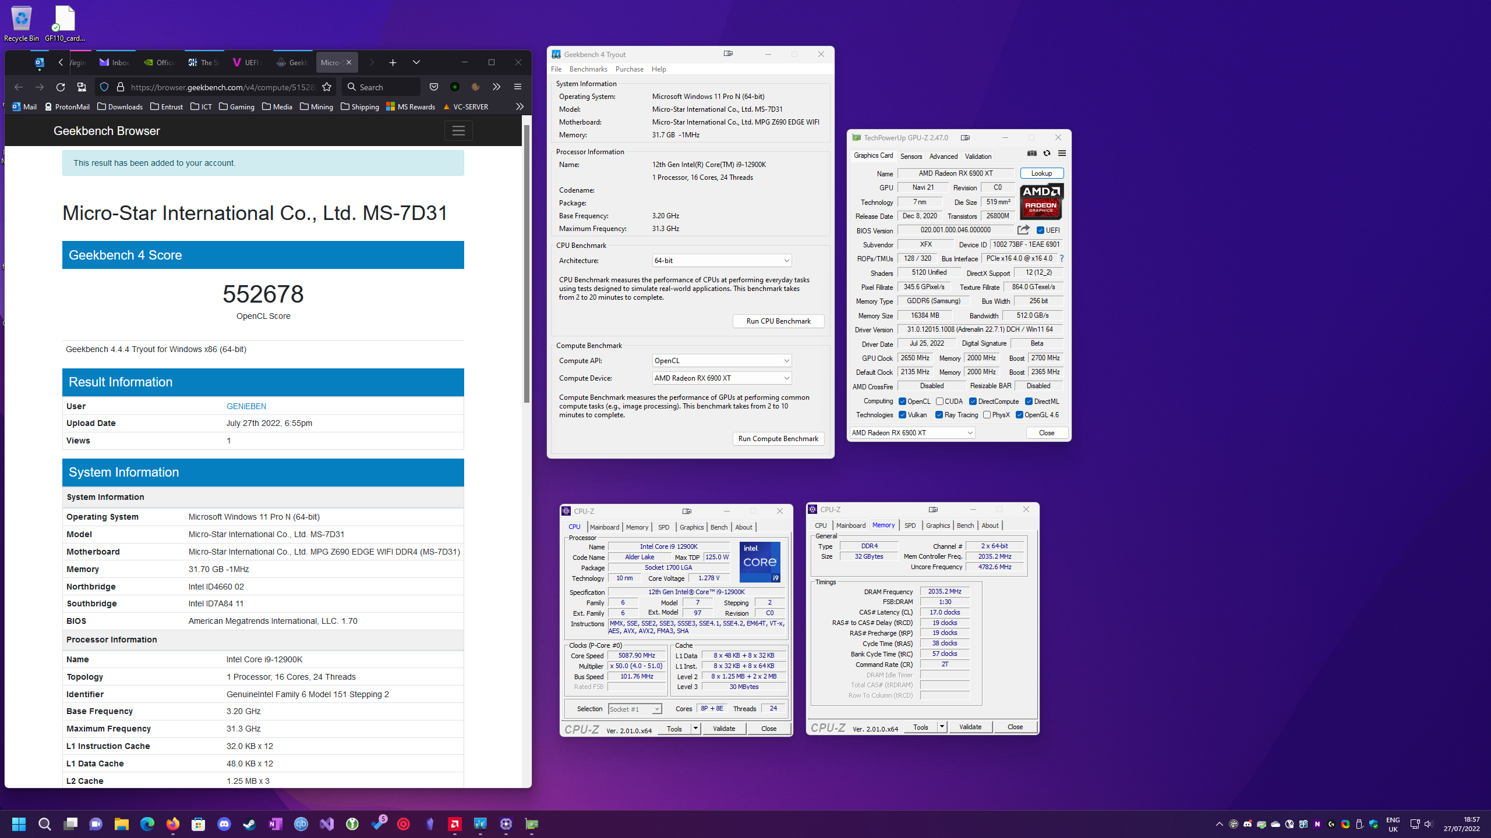Toggle the UEFI checkbox in GPU-Z
1491x838 pixels.
click(1040, 230)
